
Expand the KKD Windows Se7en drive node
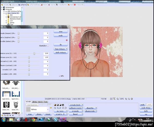(4, 11)
